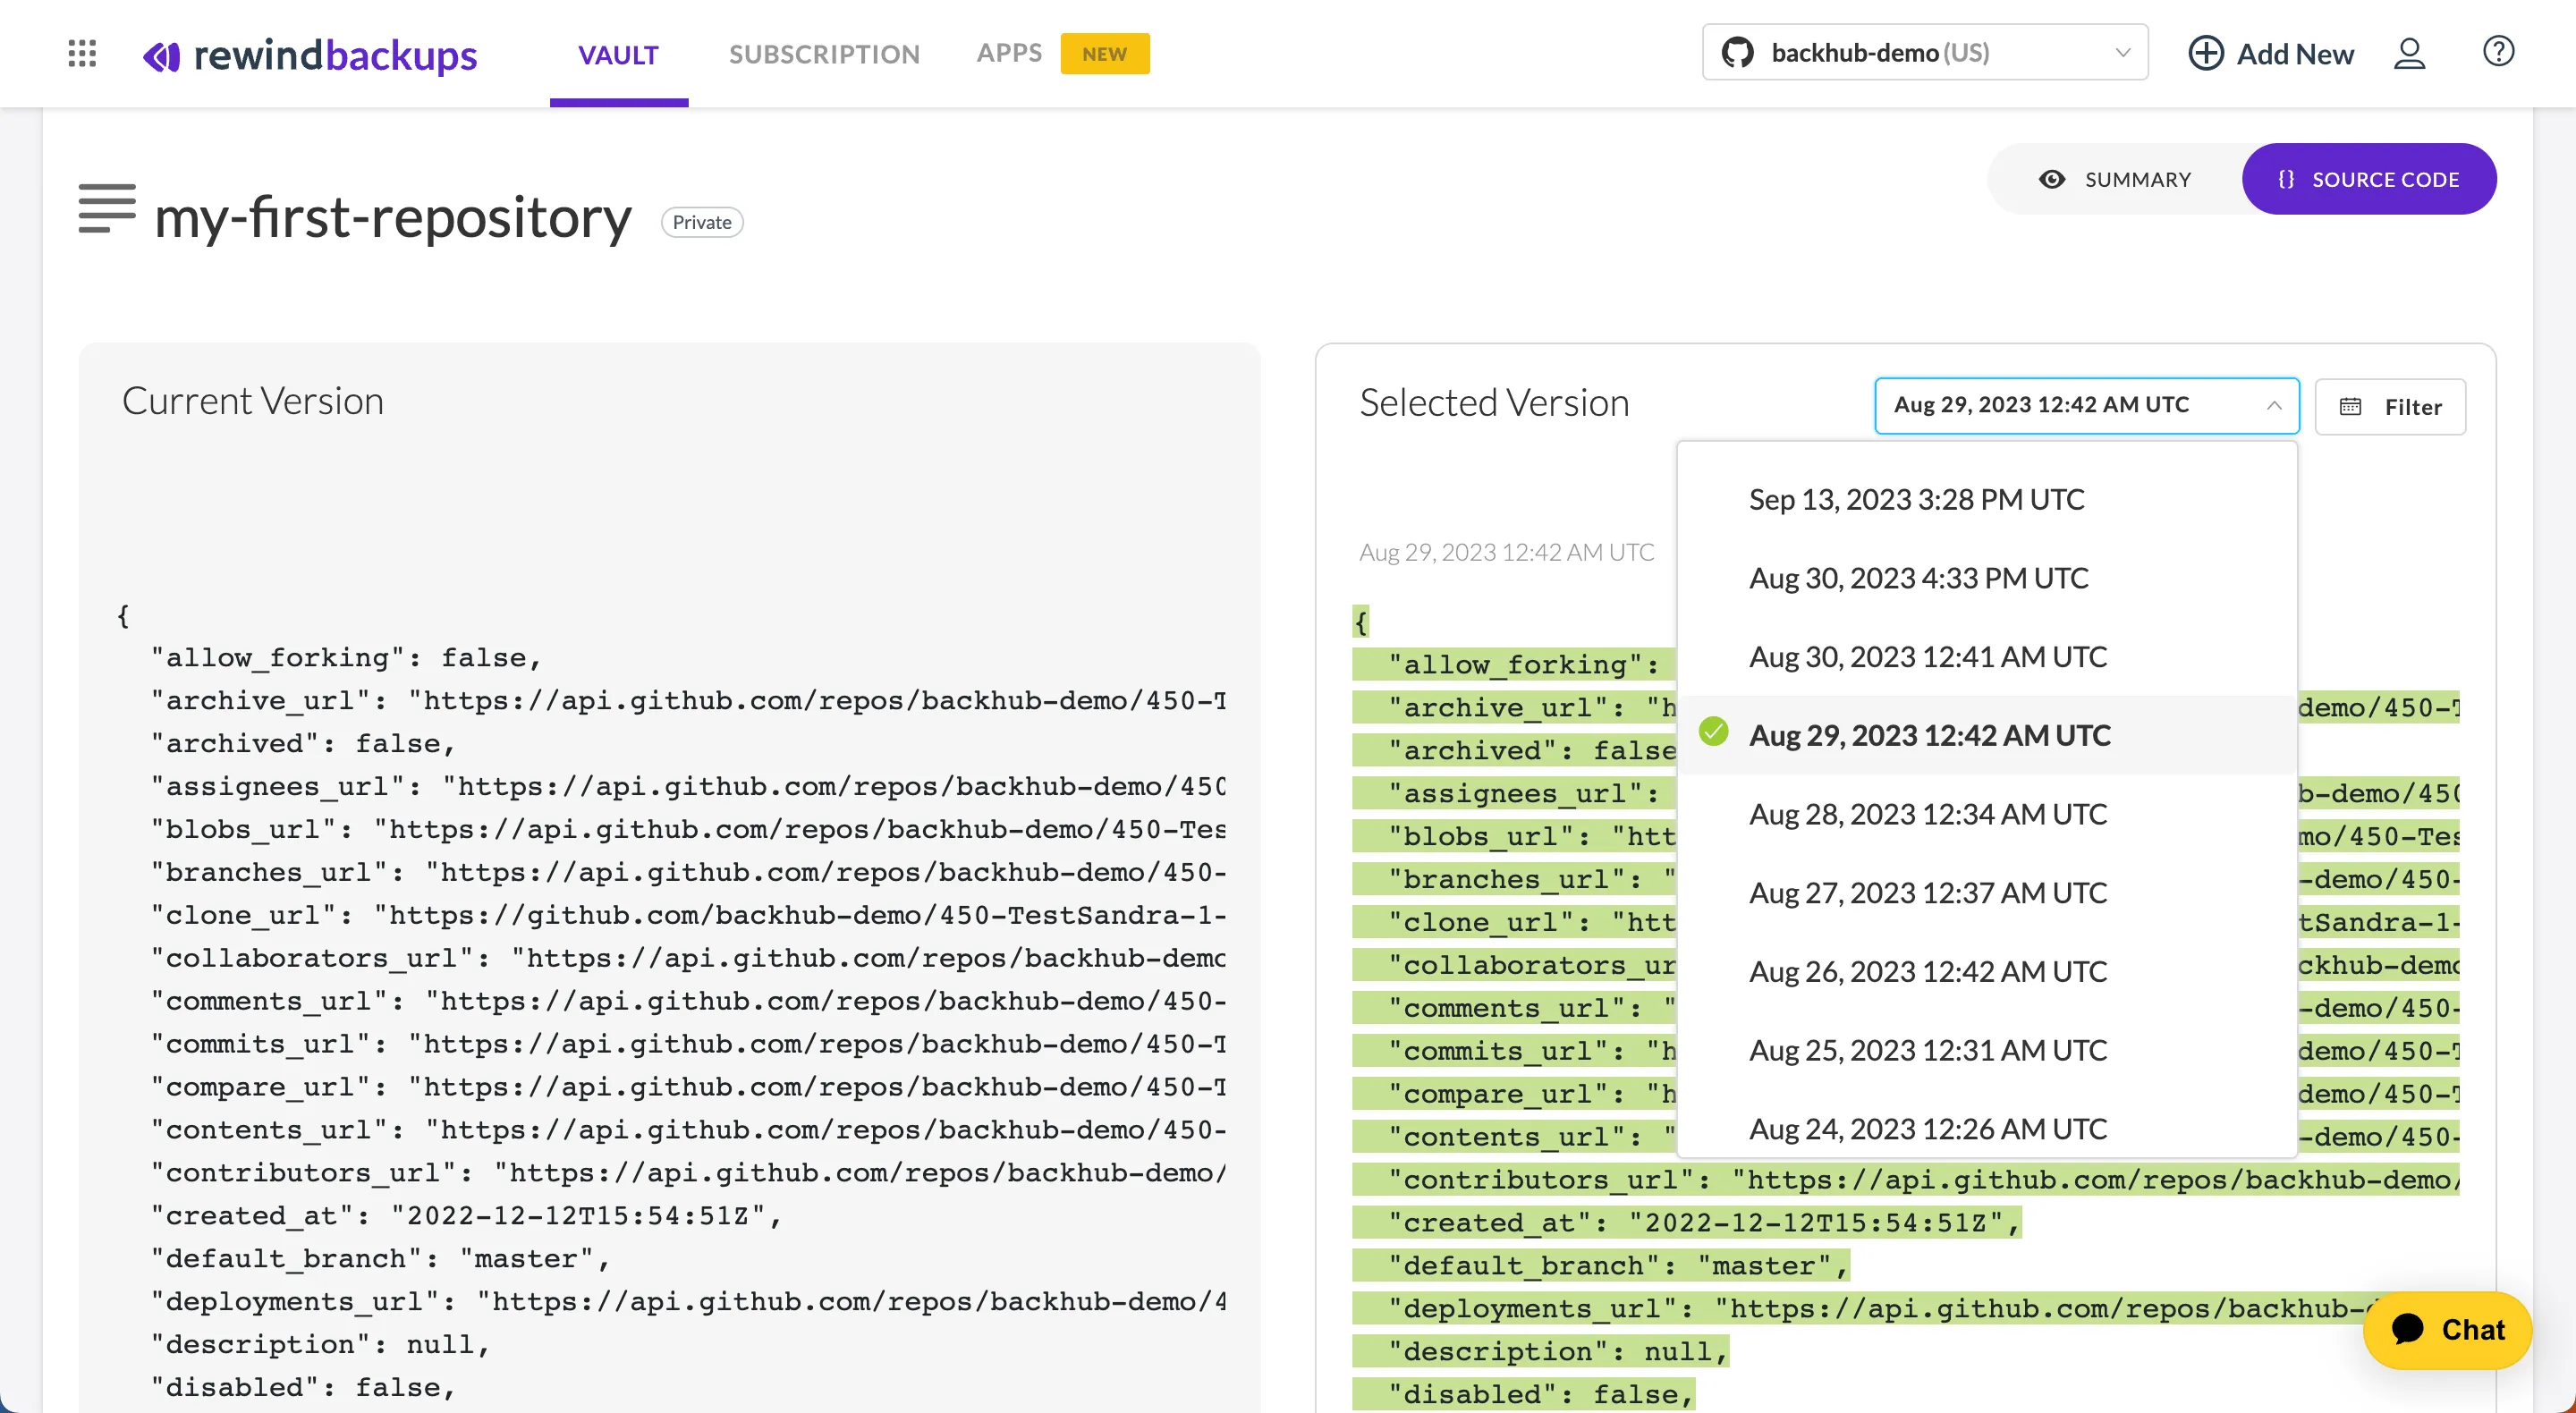Open the Chat bubble icon
Screen dimensions: 2576x1413
2409,1329
